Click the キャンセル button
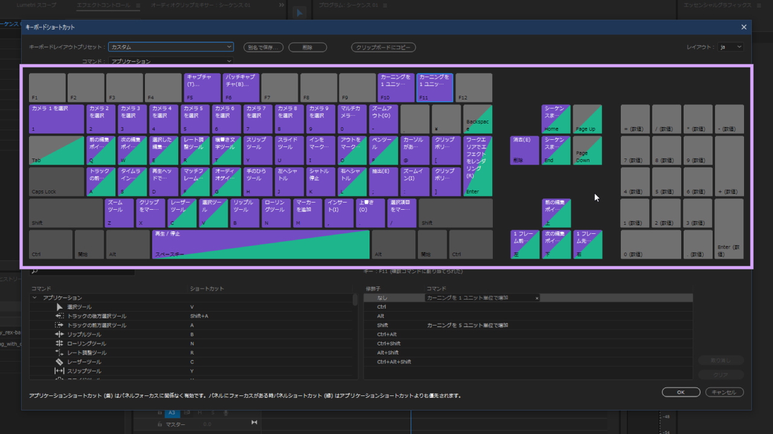Image resolution: width=773 pixels, height=434 pixels. (x=724, y=392)
